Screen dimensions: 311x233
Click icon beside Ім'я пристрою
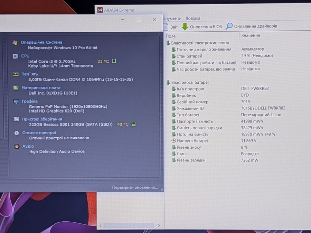tap(173, 89)
